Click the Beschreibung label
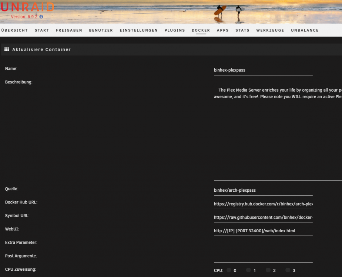 (x=19, y=82)
